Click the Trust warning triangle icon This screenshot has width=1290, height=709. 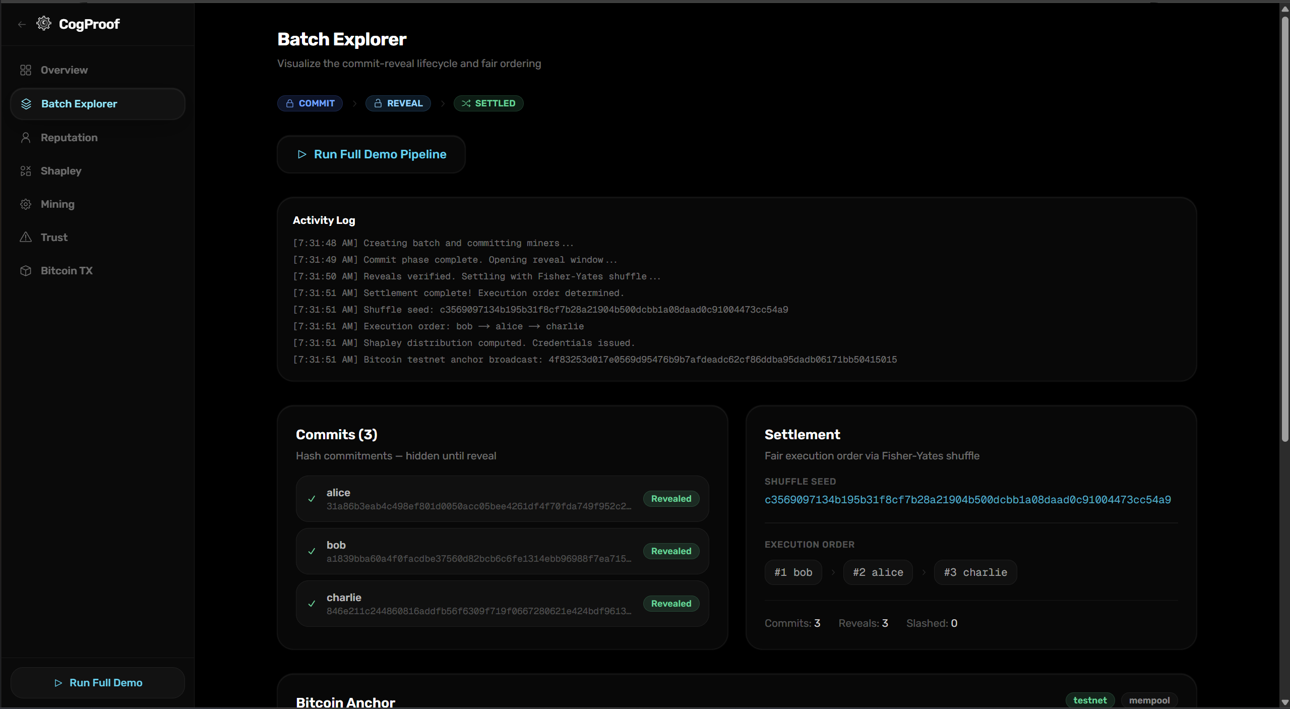[26, 237]
